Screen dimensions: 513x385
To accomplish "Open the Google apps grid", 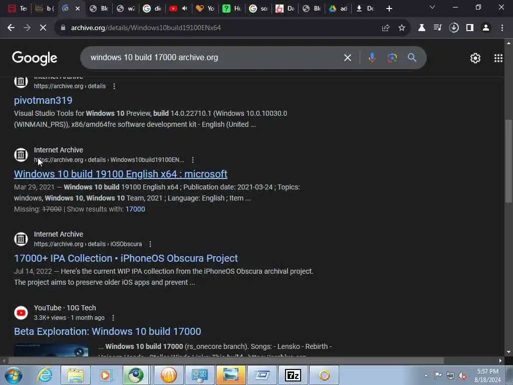I will 498,58.
